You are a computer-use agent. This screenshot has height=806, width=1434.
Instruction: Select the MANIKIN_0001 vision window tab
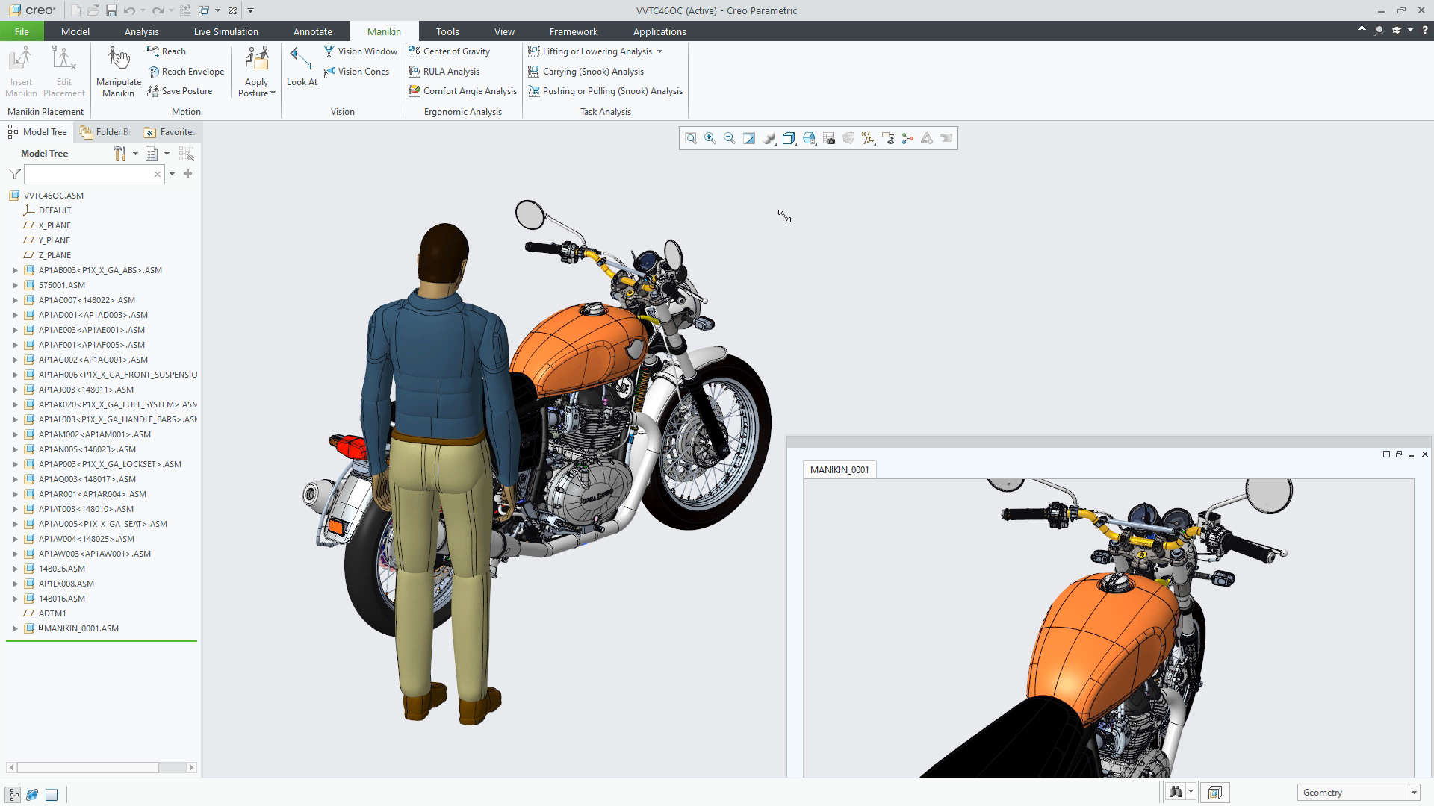click(x=839, y=469)
